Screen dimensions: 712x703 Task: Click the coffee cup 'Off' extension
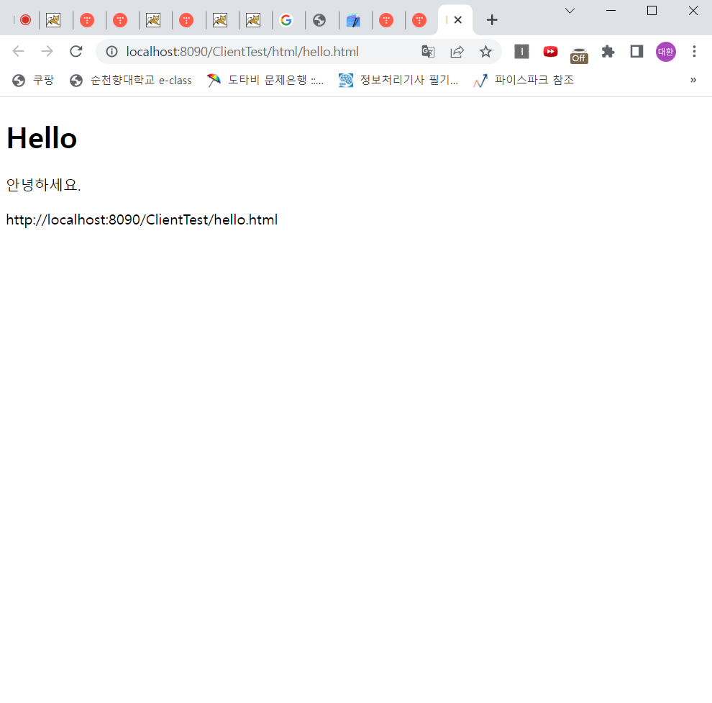tap(579, 55)
